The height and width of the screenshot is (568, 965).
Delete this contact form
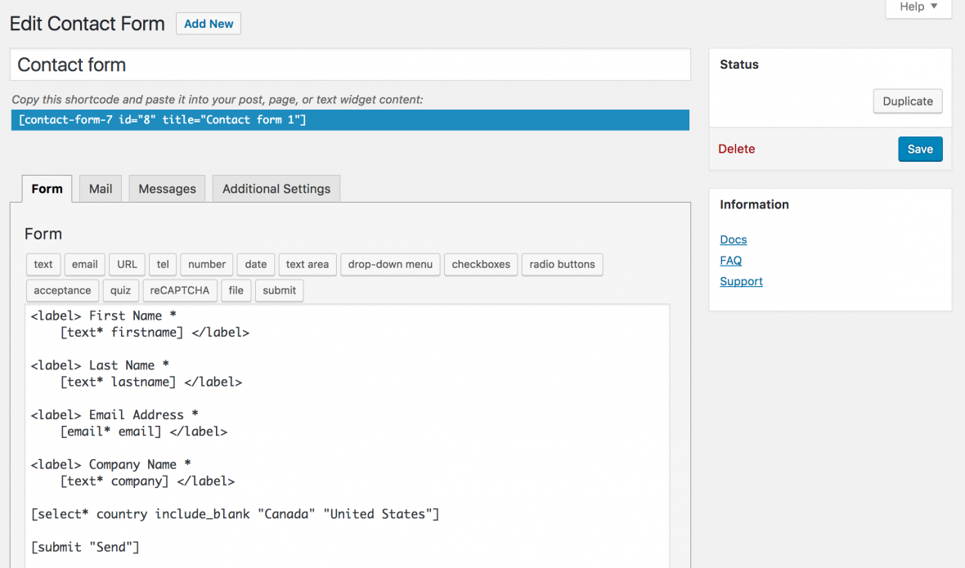[736, 149]
